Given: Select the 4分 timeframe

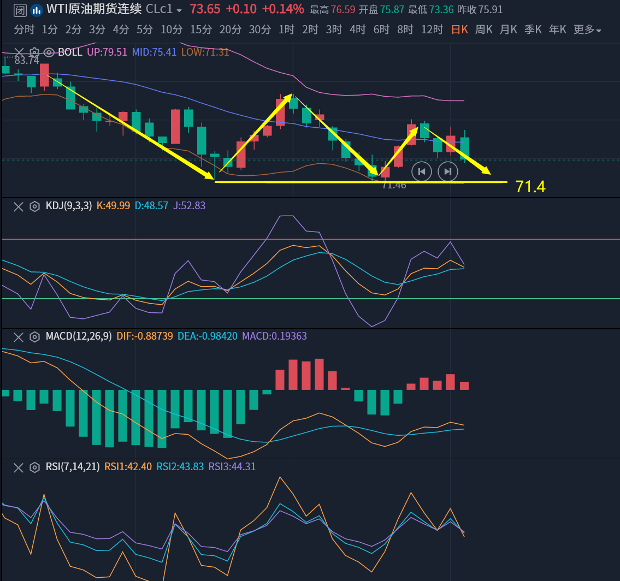Looking at the screenshot, I should pyautogui.click(x=121, y=29).
